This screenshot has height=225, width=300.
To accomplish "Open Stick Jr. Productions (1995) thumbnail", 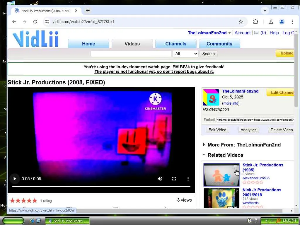I will (221, 175).
